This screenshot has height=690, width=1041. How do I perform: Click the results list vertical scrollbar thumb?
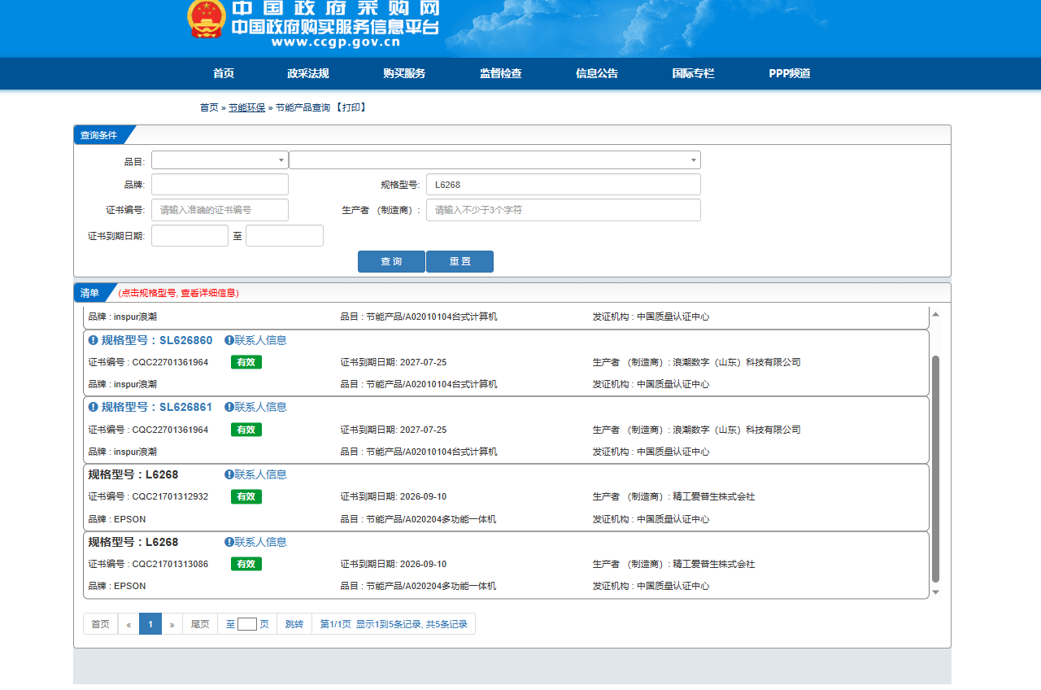point(935,468)
